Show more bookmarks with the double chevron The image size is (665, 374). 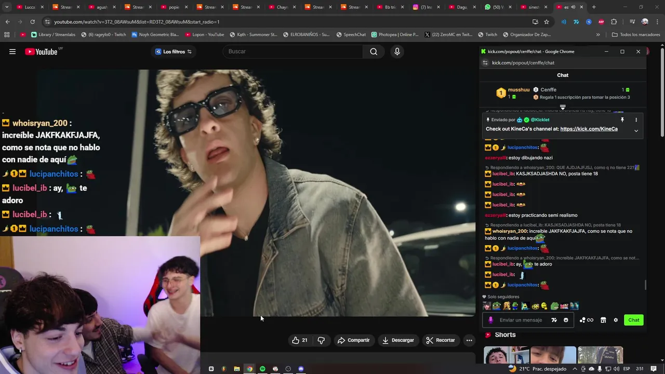tap(598, 35)
